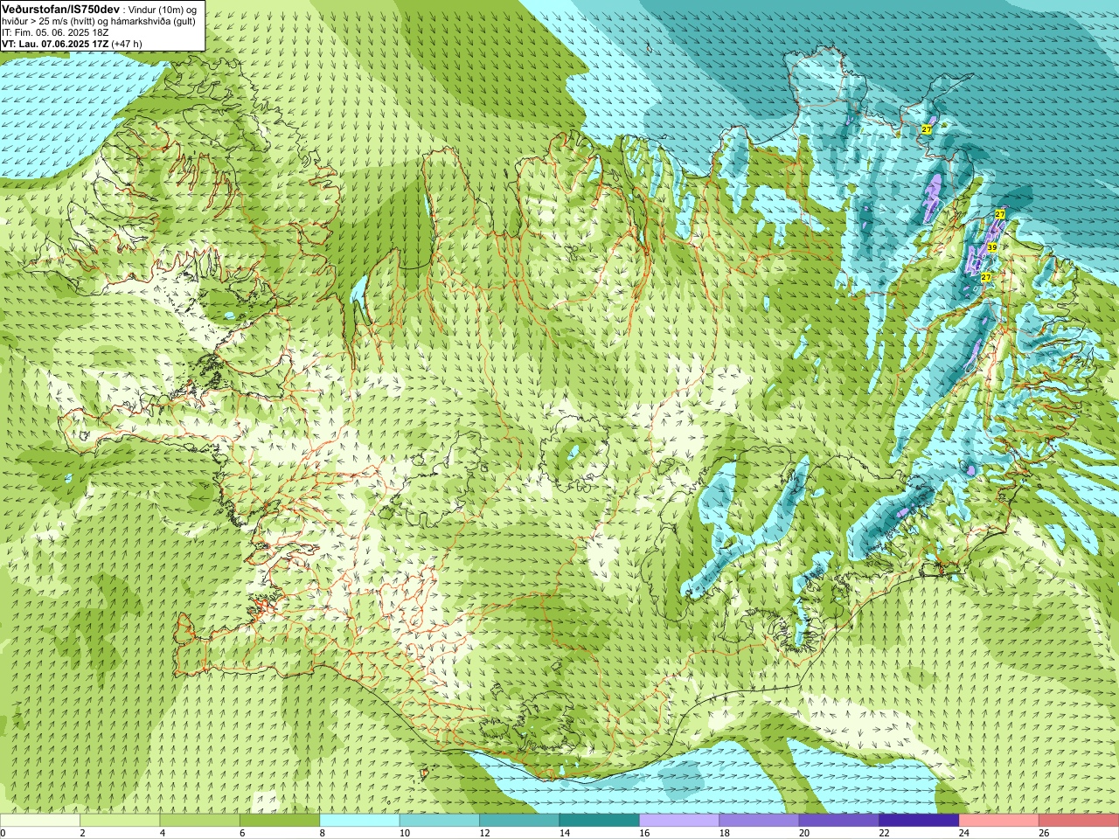This screenshot has width=1119, height=839.
Task: Click the legend scale number 24
Action: (x=964, y=833)
